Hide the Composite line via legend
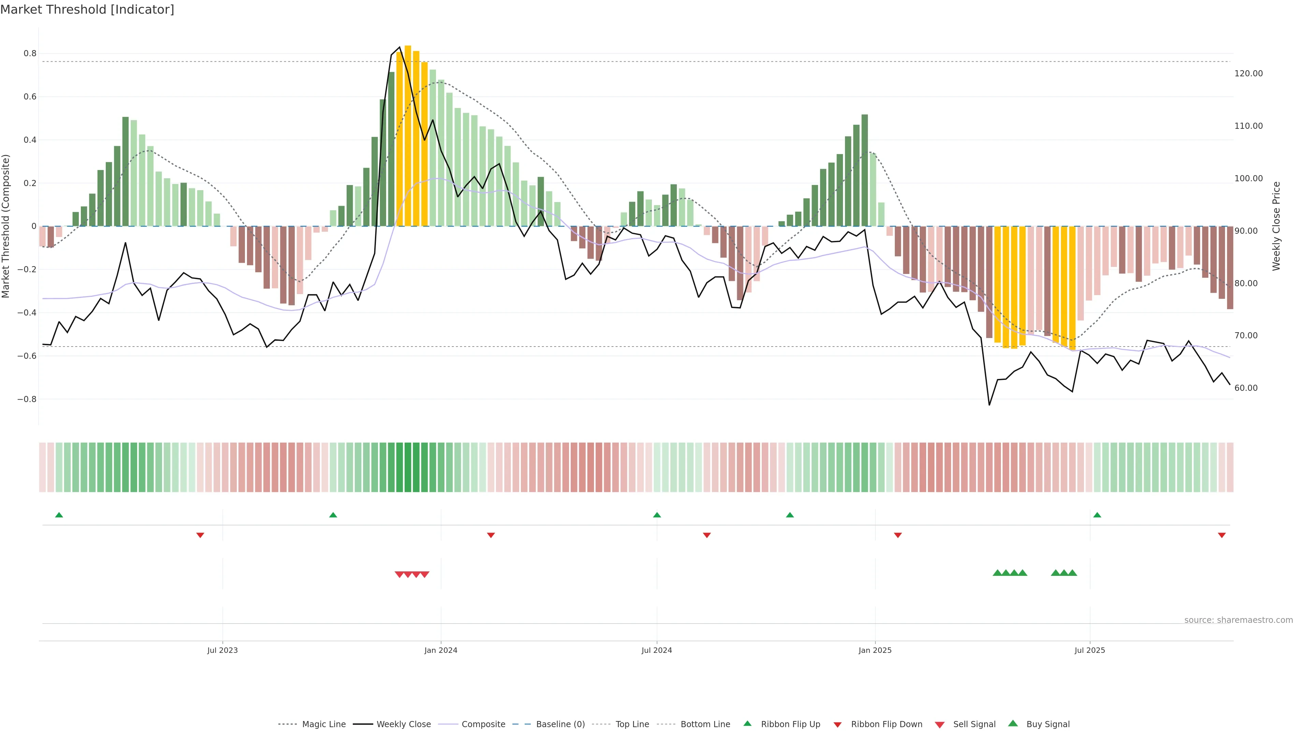 click(483, 724)
